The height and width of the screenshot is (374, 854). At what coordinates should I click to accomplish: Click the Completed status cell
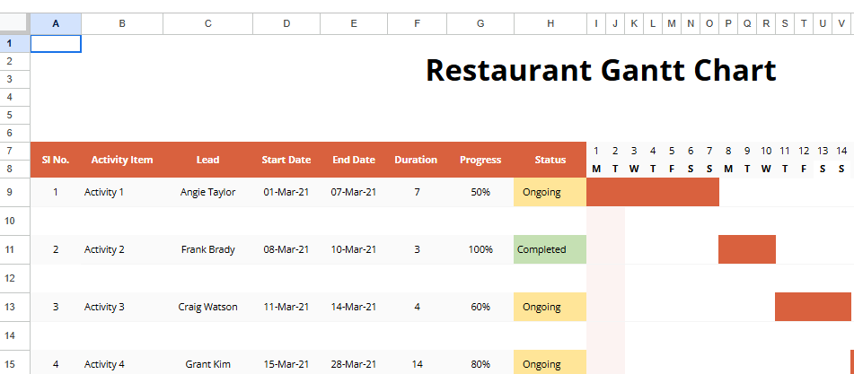click(x=550, y=249)
